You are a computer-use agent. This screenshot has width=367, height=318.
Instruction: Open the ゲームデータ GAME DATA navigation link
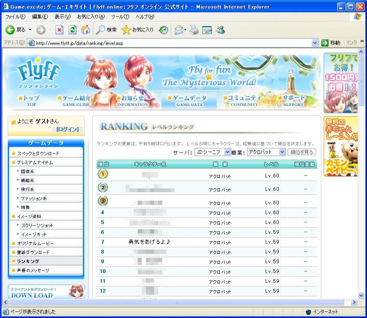click(188, 101)
